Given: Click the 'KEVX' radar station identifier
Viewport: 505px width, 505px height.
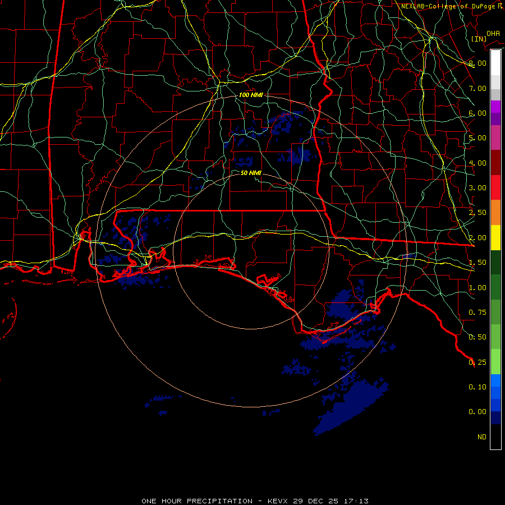Looking at the screenshot, I should coord(278,501).
